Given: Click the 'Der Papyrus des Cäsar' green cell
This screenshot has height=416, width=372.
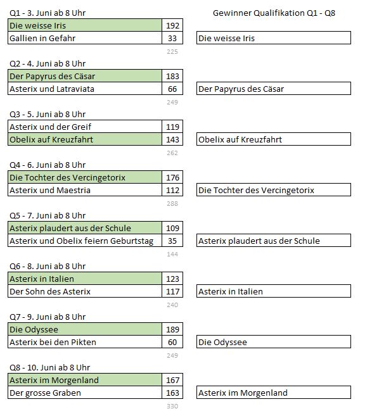Looking at the screenshot, I should coord(85,76).
